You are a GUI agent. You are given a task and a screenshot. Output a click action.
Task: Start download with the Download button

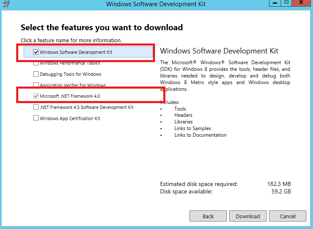pos(248,216)
